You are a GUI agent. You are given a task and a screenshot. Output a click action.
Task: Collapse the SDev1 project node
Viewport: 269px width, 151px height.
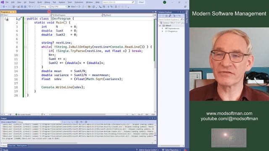tap(160, 26)
